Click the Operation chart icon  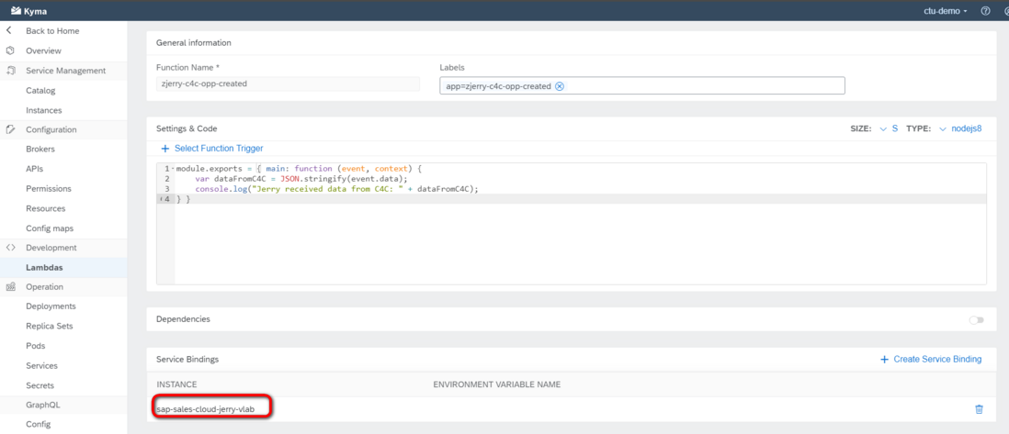pyautogui.click(x=10, y=287)
